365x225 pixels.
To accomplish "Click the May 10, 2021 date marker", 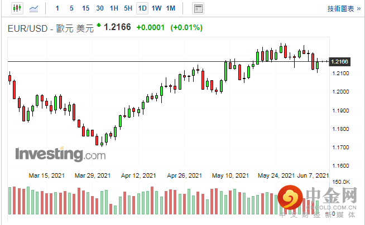I will coord(230,175).
